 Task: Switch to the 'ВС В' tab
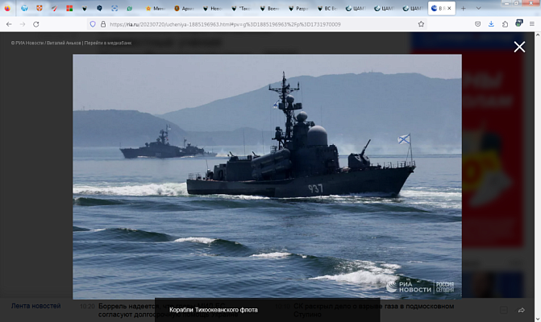(327, 8)
